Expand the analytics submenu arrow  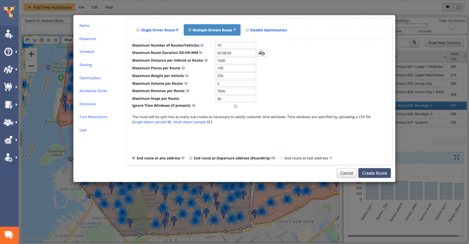[x=16, y=140]
